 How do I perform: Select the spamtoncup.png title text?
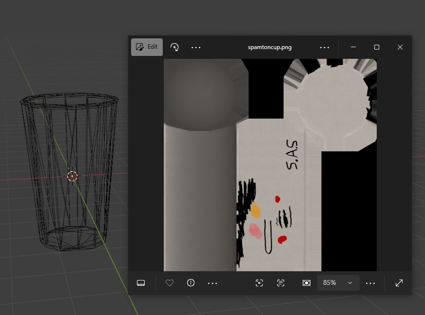[x=270, y=47]
